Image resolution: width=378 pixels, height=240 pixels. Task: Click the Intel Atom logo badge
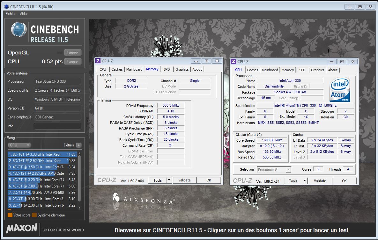(340, 89)
